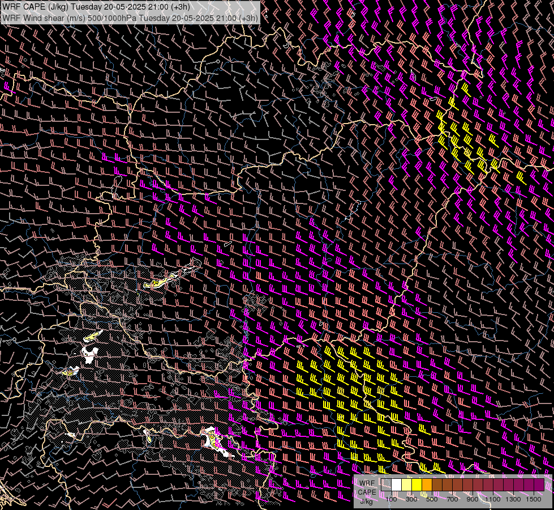Select the last purple legend swatch
This screenshot has height=510, width=554.
[539, 485]
